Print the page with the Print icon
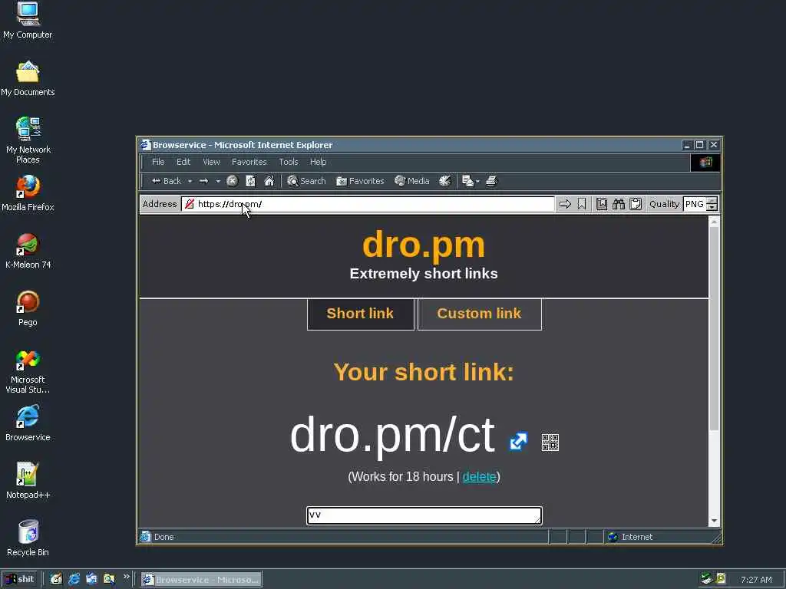 click(492, 181)
